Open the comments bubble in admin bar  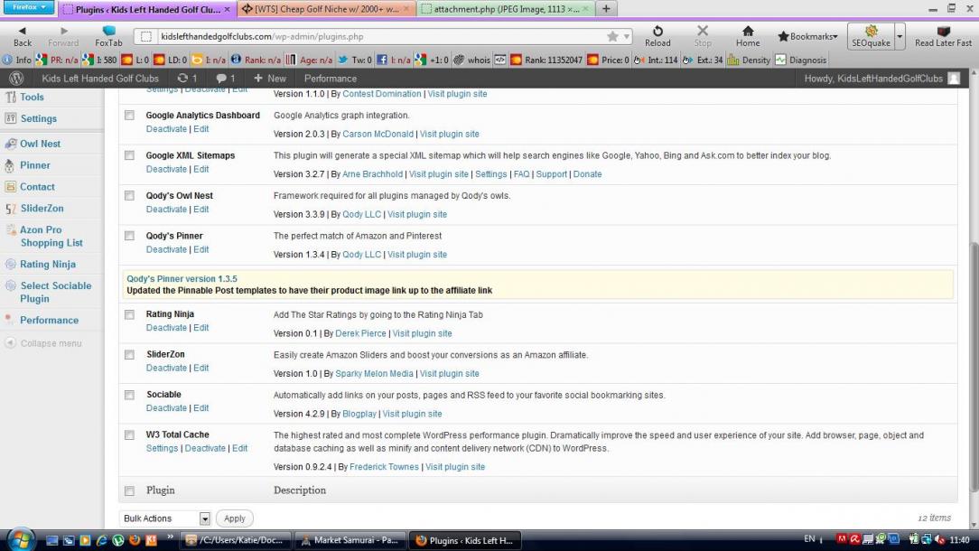(226, 78)
